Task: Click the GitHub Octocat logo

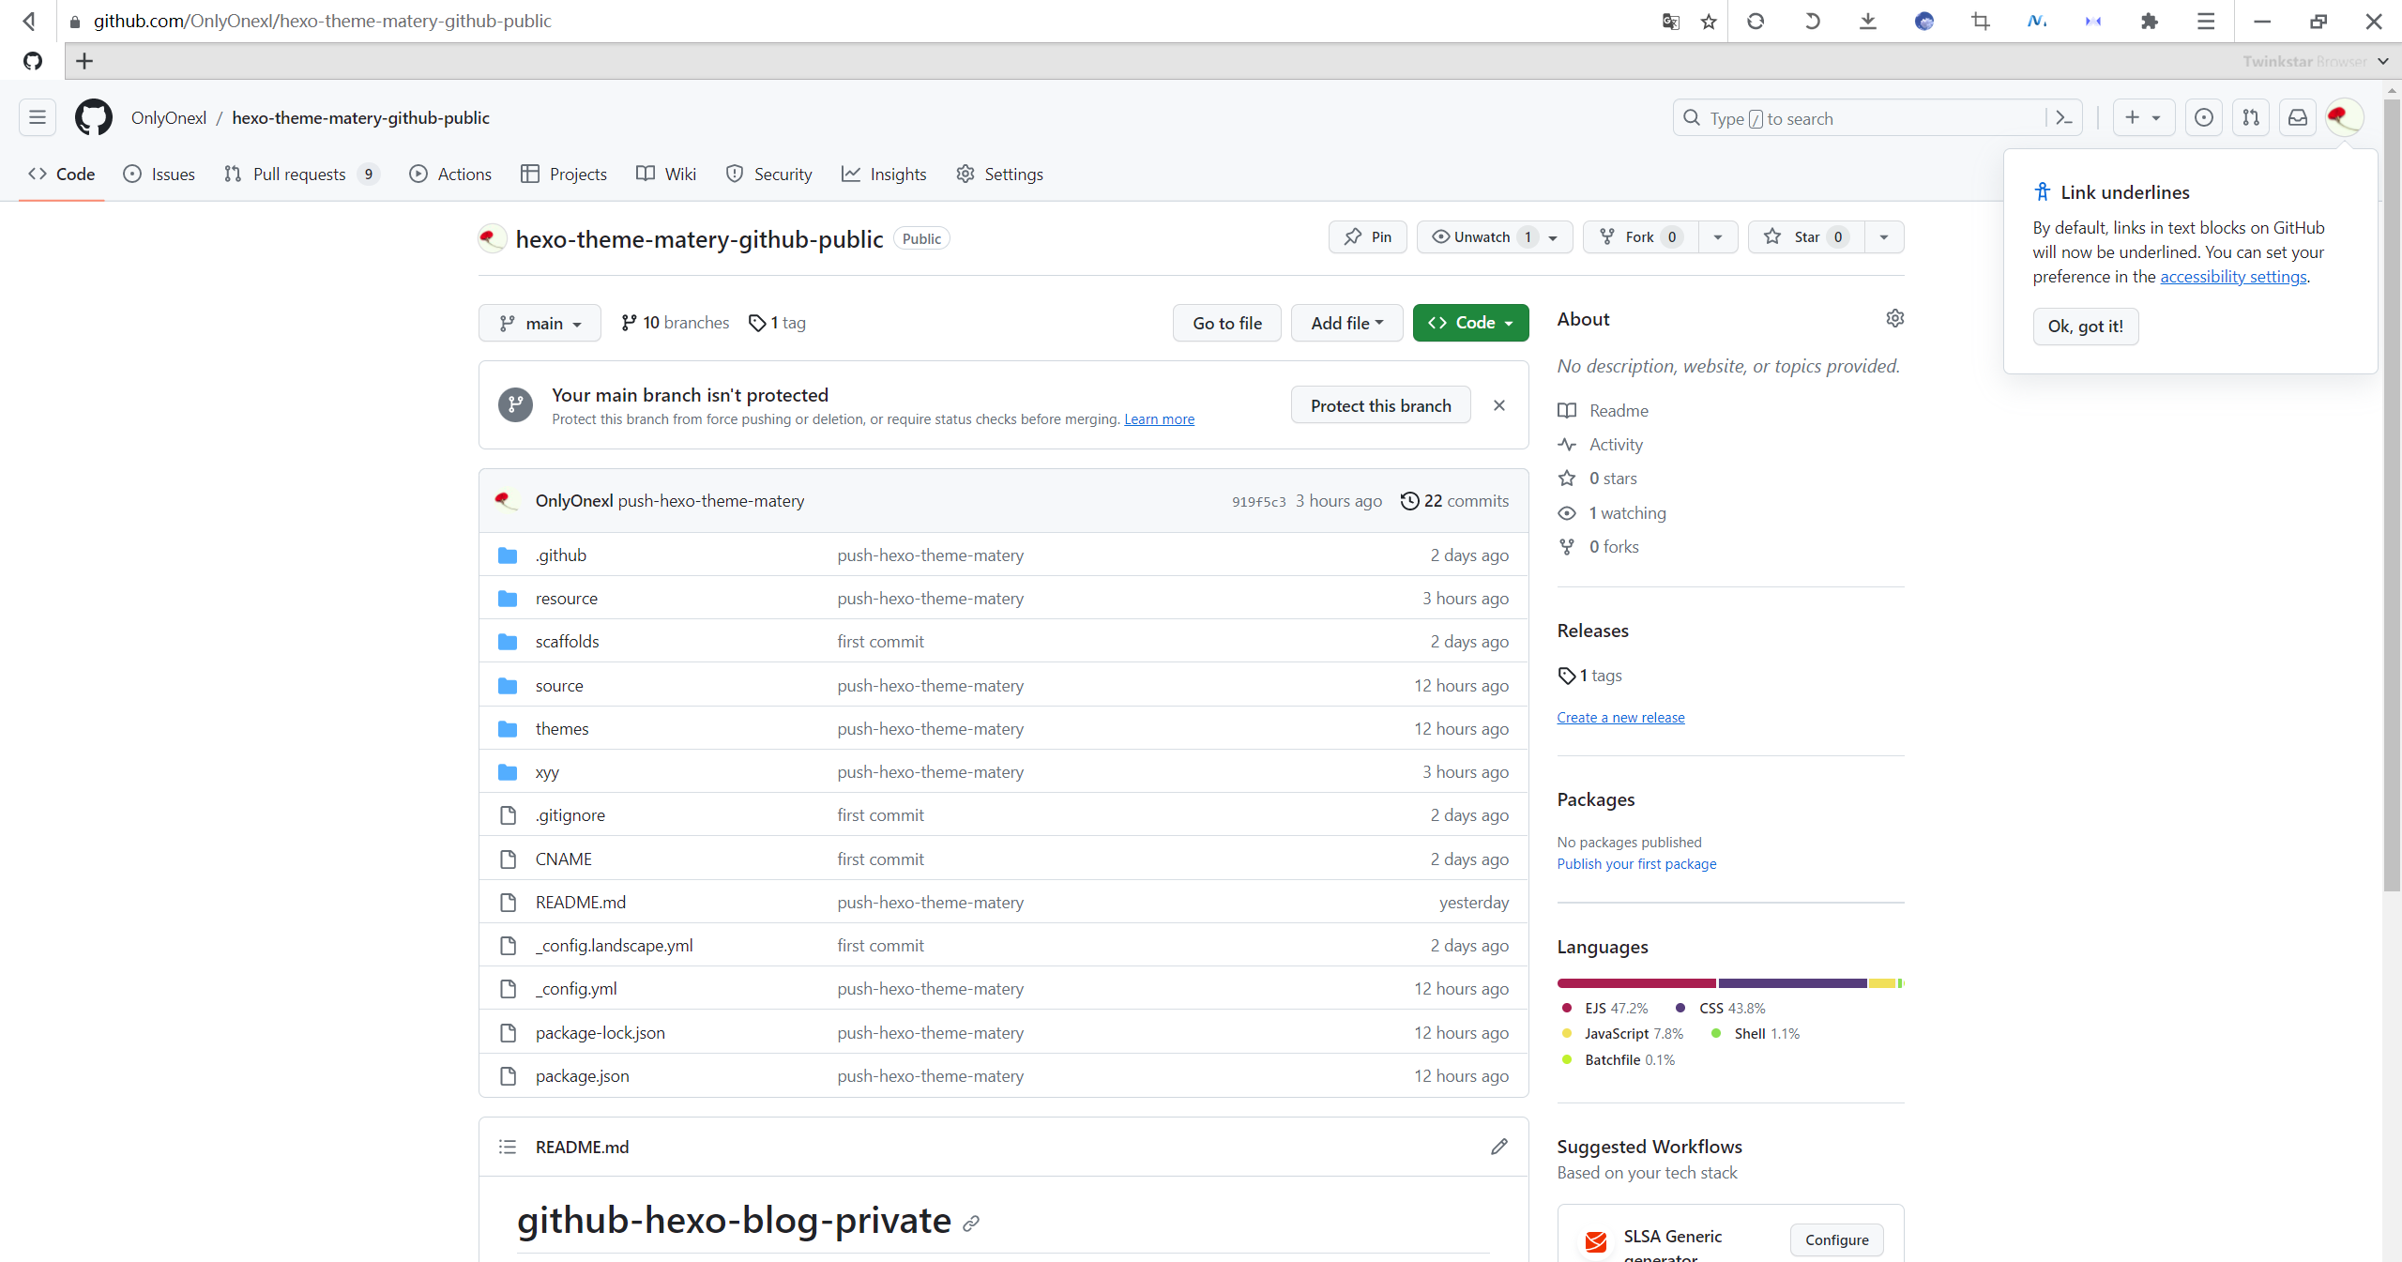Action: point(94,117)
